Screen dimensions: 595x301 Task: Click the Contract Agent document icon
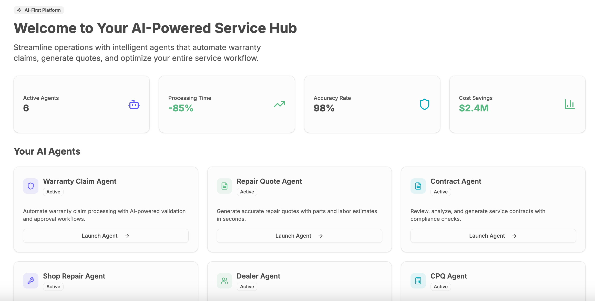(418, 186)
